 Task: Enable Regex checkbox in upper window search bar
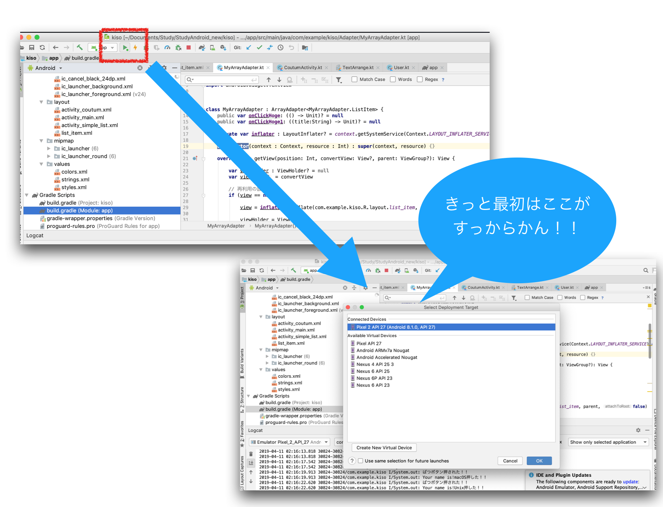[420, 79]
